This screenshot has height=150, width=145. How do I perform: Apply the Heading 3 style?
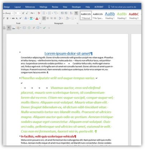click(x=134, y=15)
